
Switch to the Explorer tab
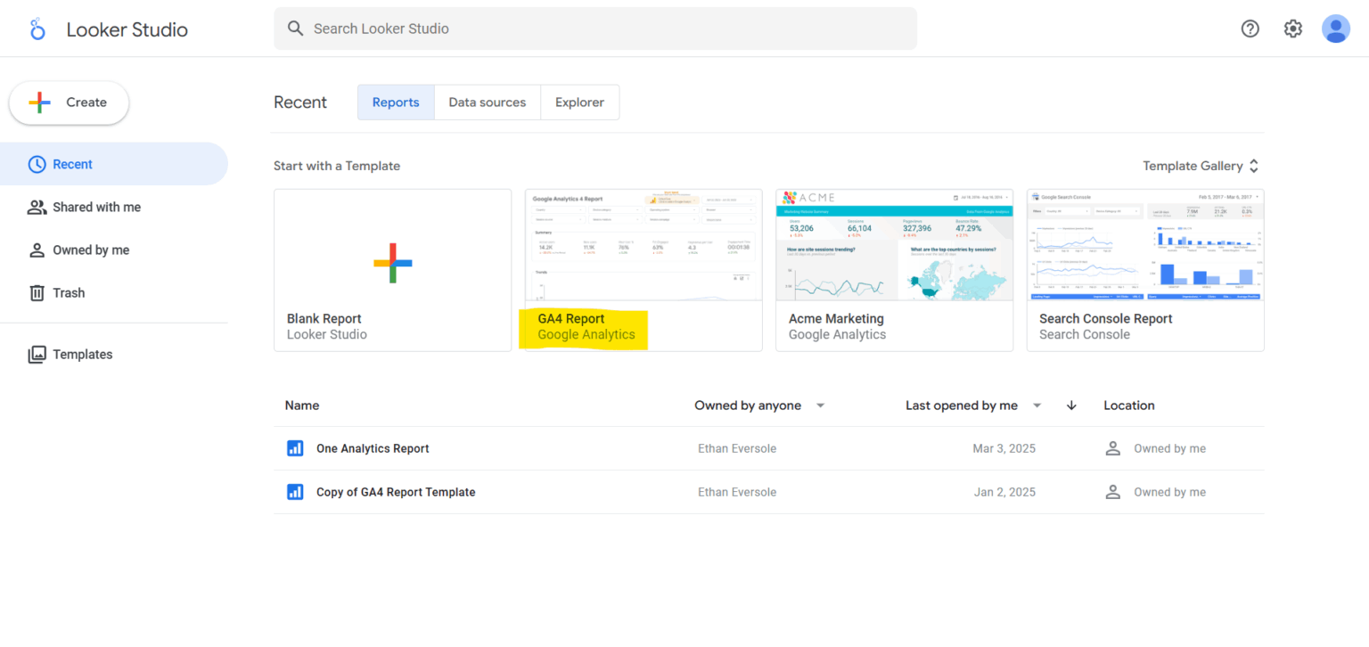(579, 102)
